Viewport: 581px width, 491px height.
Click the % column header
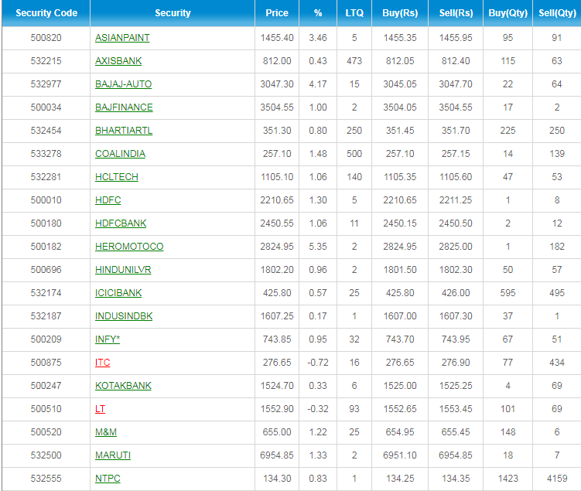(x=318, y=13)
